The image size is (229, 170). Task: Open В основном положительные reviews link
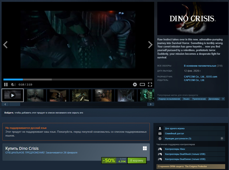coord(200,66)
